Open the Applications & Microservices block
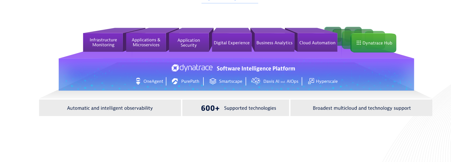The image size is (451, 162). (146, 42)
